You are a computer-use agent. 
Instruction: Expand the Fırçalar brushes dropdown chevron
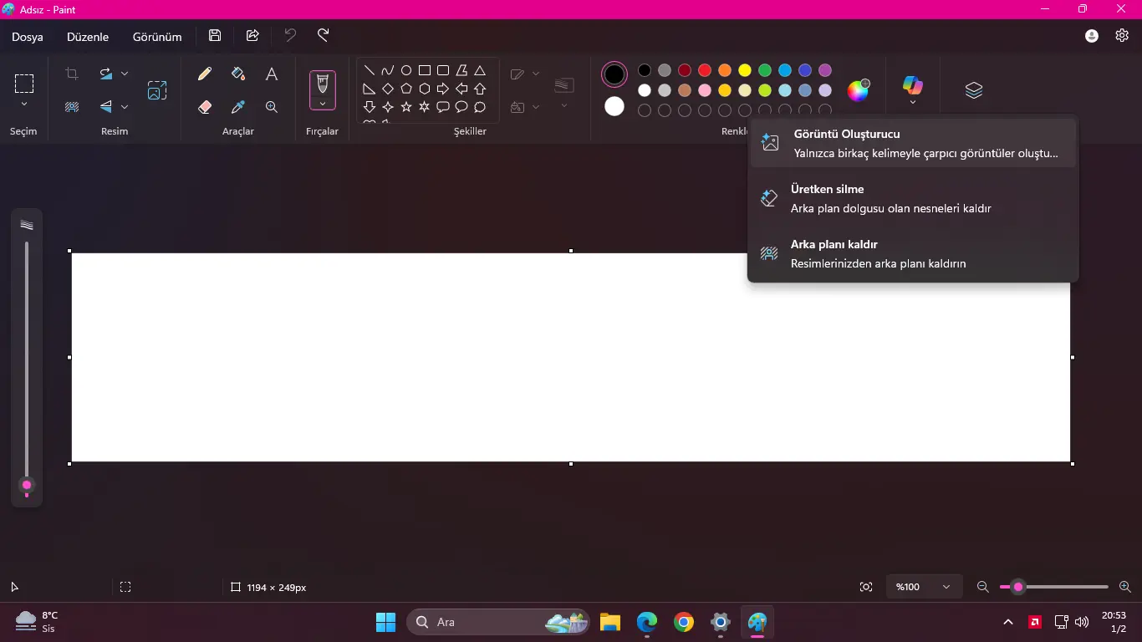[323, 104]
